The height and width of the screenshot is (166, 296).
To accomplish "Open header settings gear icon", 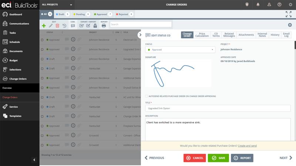I will pos(290,4).
